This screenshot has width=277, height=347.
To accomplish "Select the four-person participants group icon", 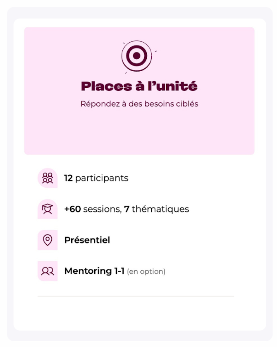I will coord(48,178).
